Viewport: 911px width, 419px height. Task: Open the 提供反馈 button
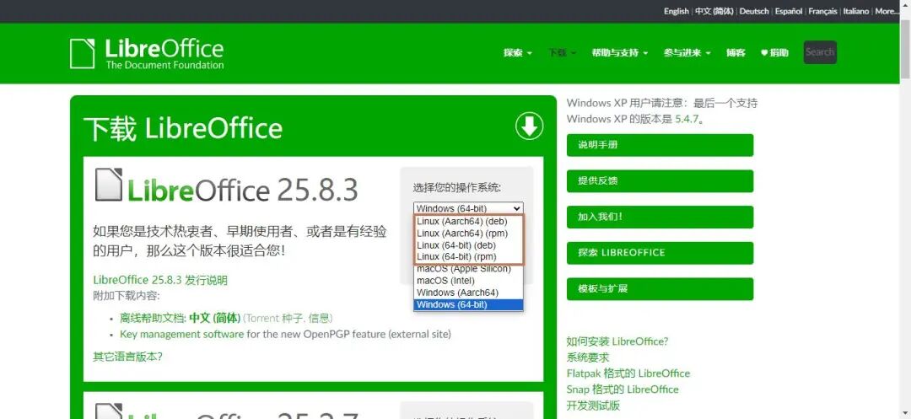[x=660, y=181]
